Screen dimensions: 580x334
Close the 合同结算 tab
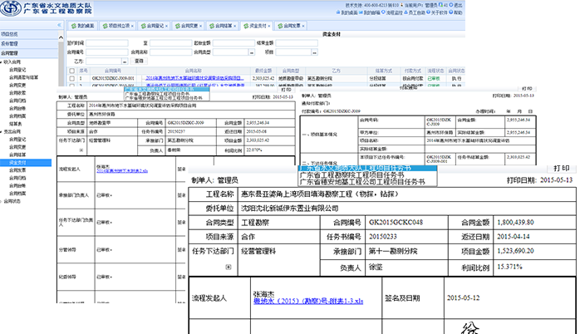pyautogui.click(x=234, y=26)
